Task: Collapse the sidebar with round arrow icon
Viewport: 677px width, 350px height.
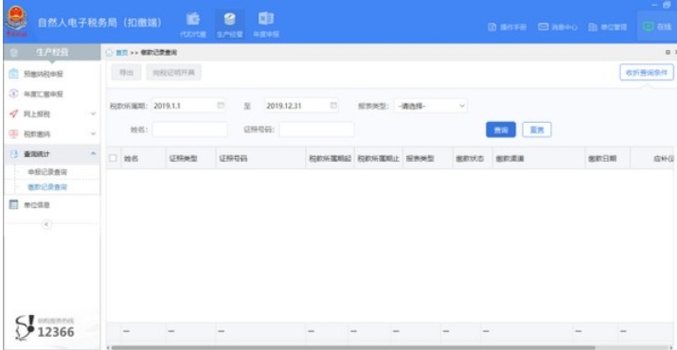Action: (x=46, y=224)
